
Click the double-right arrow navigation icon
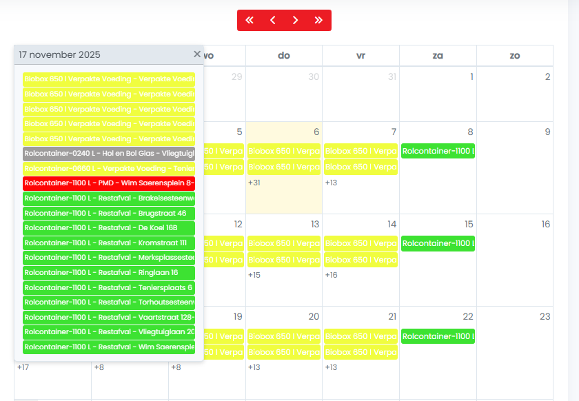(x=318, y=20)
